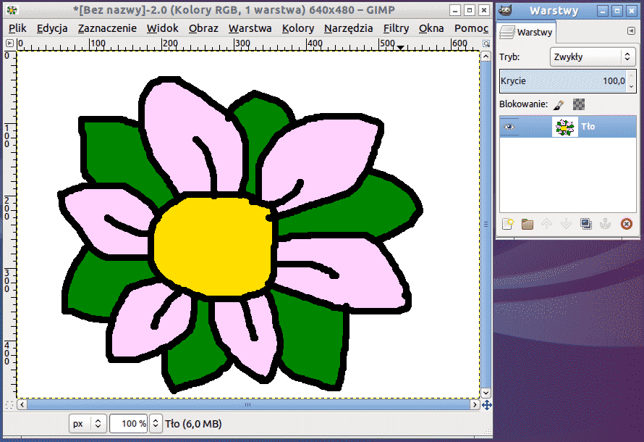Click the lower layer arrow icon
644x442 pixels.
pyautogui.click(x=567, y=224)
